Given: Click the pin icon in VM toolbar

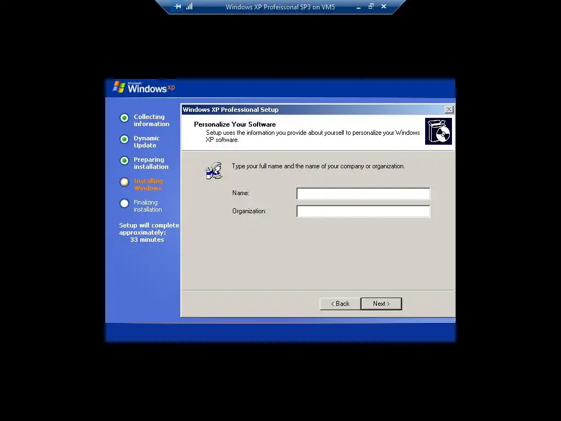Looking at the screenshot, I should tap(178, 7).
